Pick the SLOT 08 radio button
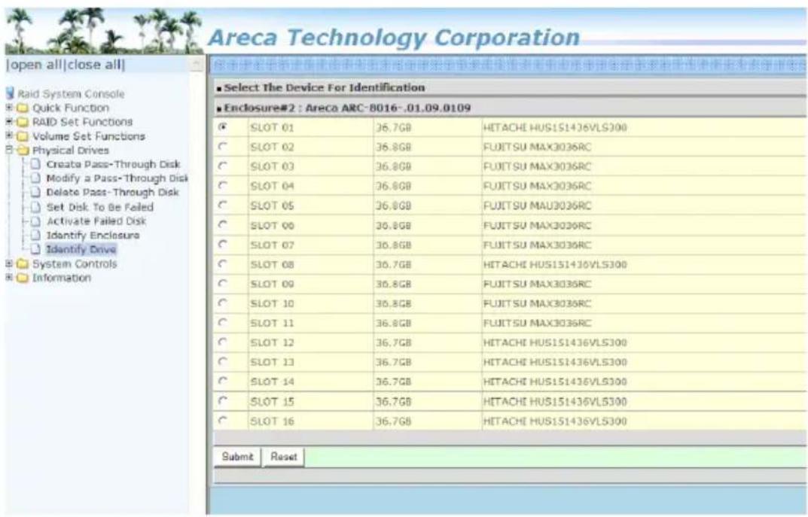The height and width of the screenshot is (517, 808). tap(223, 263)
